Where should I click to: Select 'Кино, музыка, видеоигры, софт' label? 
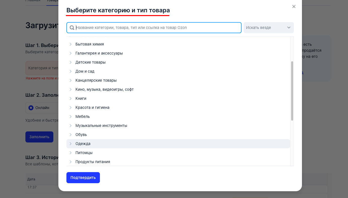(x=104, y=89)
